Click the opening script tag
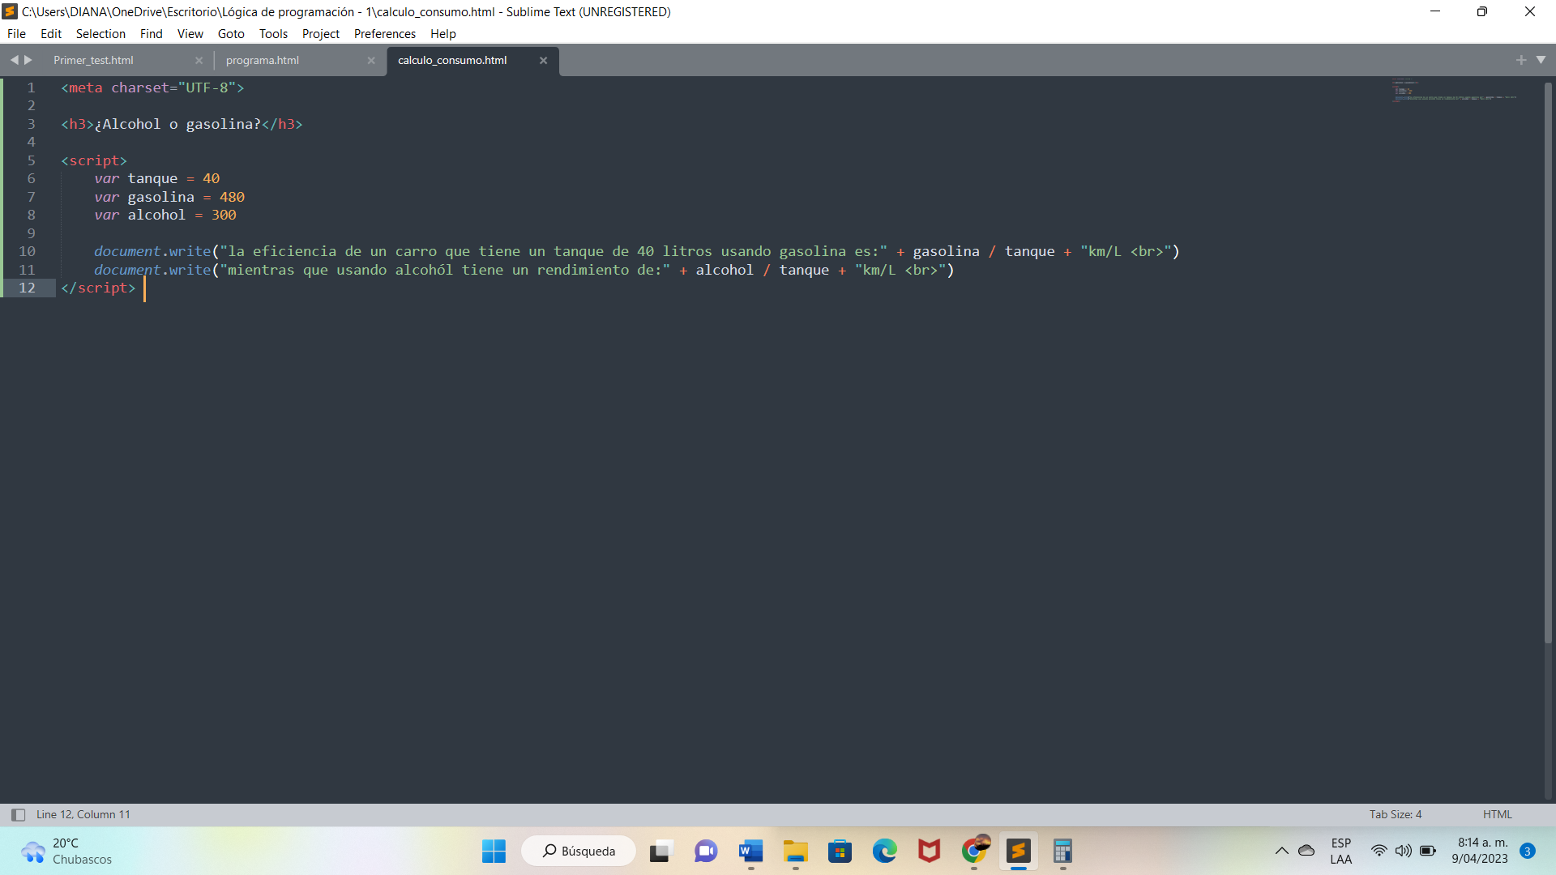The width and height of the screenshot is (1556, 875). coord(94,160)
